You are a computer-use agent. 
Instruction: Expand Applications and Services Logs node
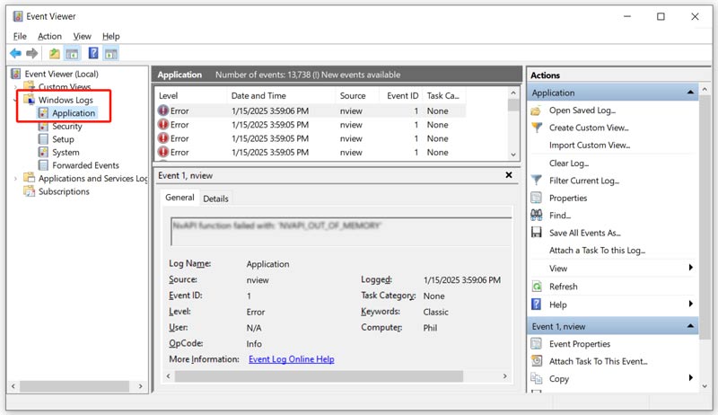[16, 179]
